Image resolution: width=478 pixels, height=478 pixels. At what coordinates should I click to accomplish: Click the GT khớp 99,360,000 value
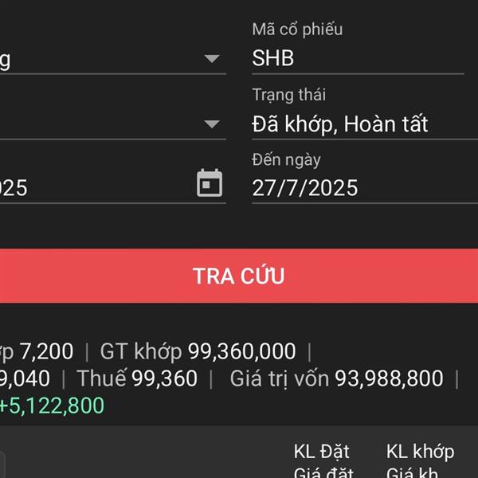pyautogui.click(x=241, y=351)
